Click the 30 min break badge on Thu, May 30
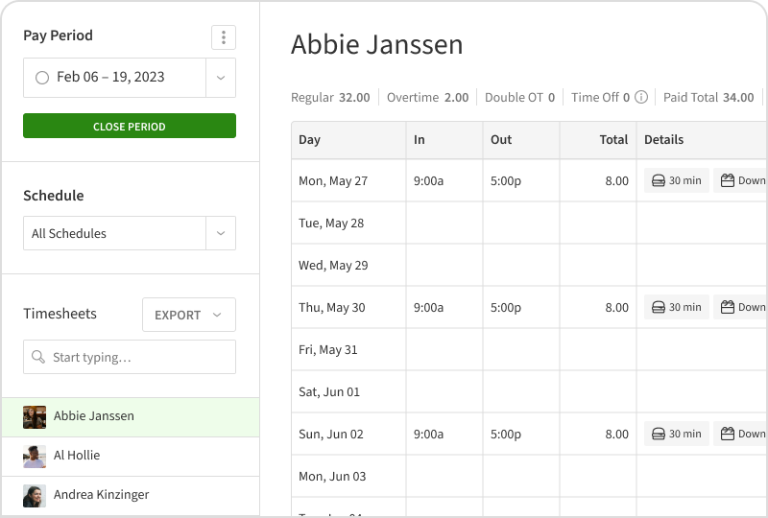 [x=677, y=307]
